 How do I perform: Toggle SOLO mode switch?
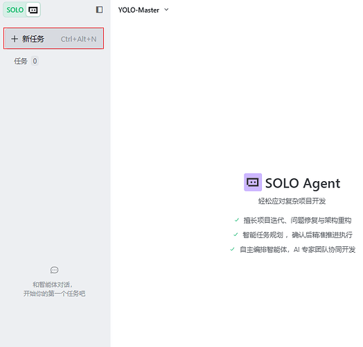tap(21, 10)
